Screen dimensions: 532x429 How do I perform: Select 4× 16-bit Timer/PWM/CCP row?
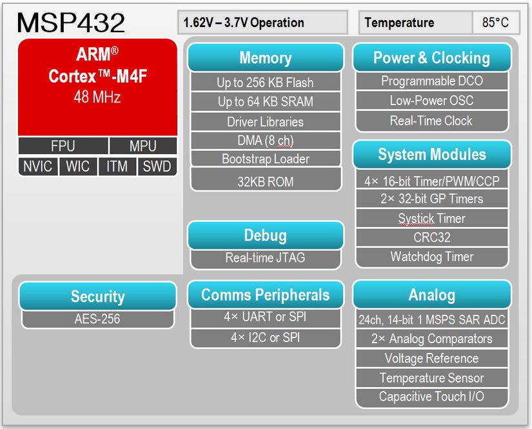coord(432,179)
